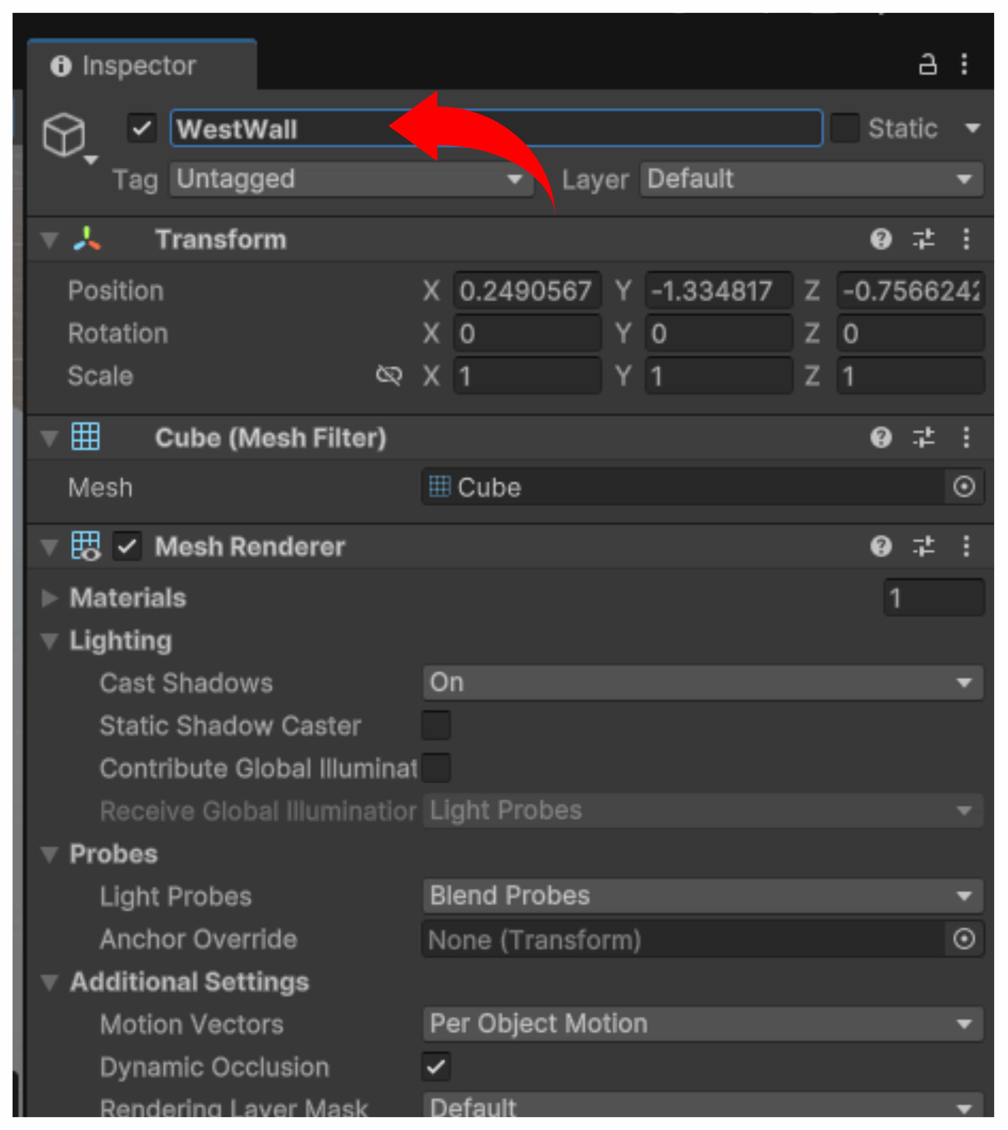Click the Inspector lock icon

[x=928, y=65]
